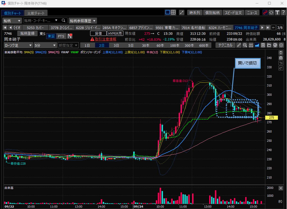Open the 銘柄参照履歴 dropdown

click(83, 21)
